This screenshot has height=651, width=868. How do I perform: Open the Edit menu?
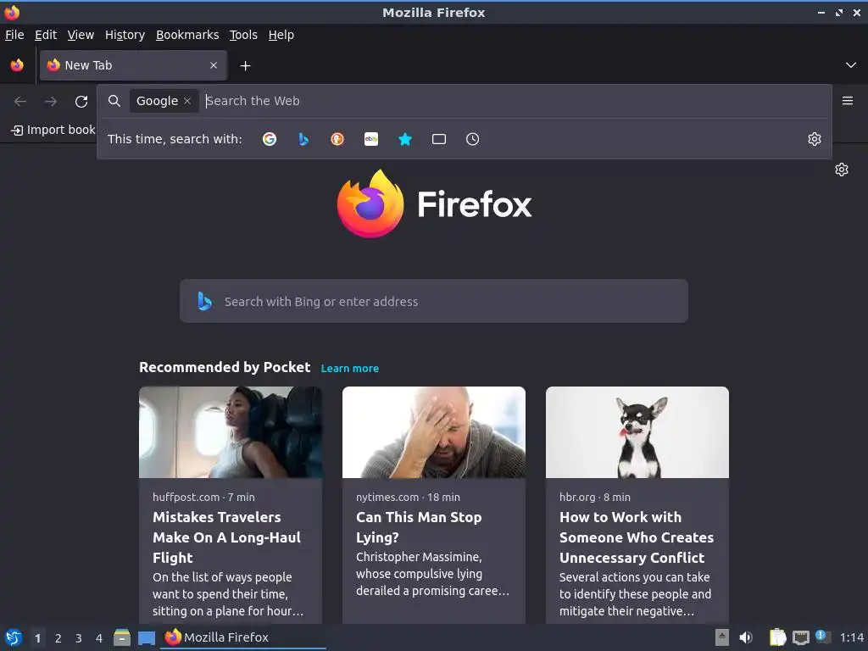coord(46,35)
